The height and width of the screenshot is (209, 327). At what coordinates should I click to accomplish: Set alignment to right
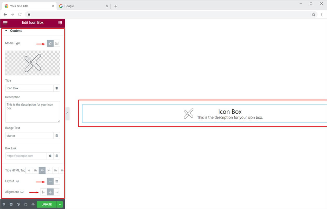tap(57, 192)
